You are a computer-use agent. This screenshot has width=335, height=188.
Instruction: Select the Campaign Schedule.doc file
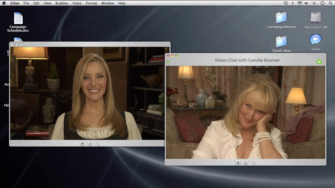(18, 18)
